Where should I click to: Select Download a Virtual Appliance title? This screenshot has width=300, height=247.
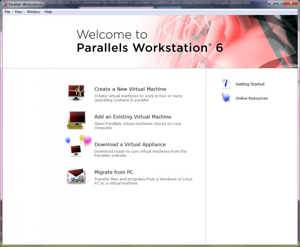tap(130, 144)
